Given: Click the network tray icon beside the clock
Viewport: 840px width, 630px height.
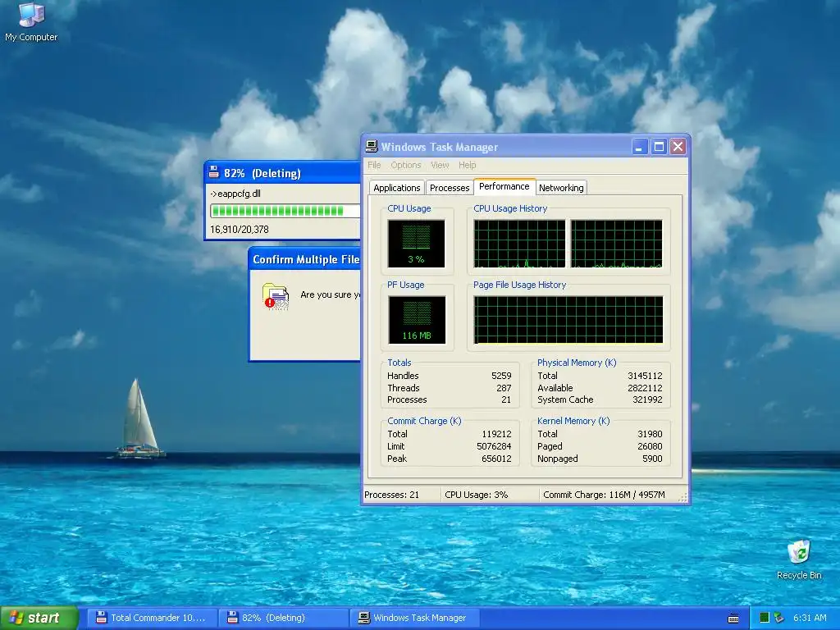Looking at the screenshot, I should [779, 618].
